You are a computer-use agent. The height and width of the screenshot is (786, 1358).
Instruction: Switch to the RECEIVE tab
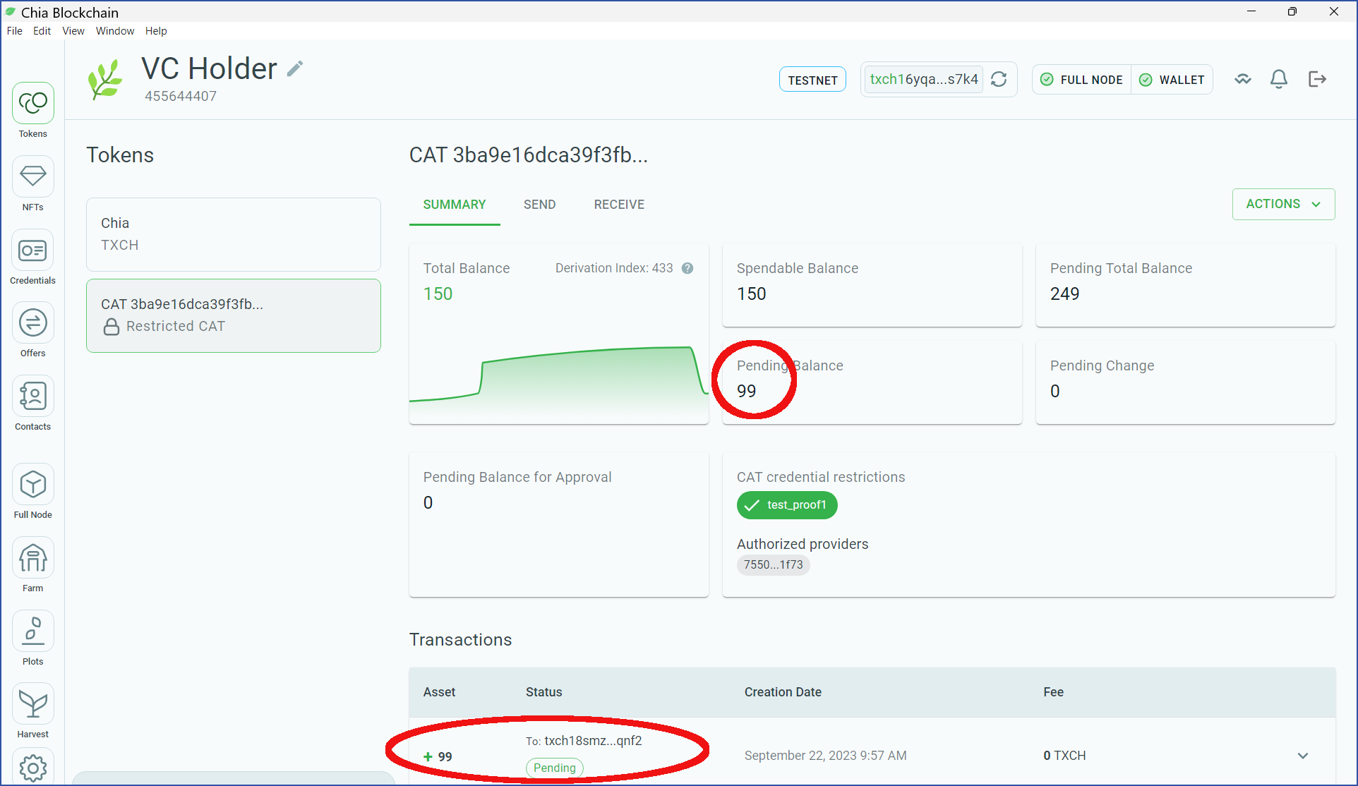(x=619, y=205)
